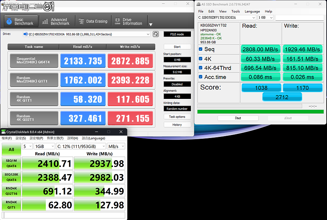
Task: Click the AS SSD Benchmark title bar icon
Action: [x=198, y=4]
